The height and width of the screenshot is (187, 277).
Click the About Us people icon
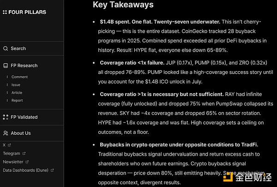6,133
